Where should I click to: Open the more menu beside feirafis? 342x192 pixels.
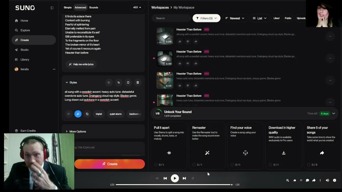coord(54,69)
